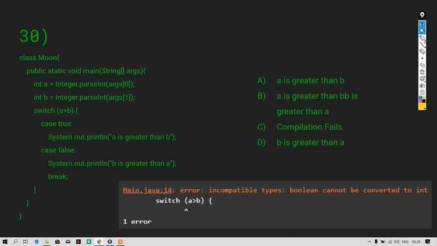Image resolution: width=437 pixels, height=246 pixels.
Task: Select the cursor pointer tool
Action: tap(422, 31)
